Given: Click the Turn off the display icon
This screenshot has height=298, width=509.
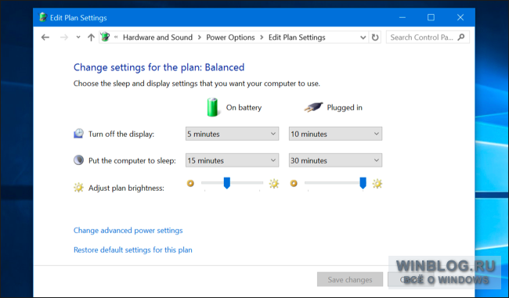Looking at the screenshot, I should tap(78, 134).
